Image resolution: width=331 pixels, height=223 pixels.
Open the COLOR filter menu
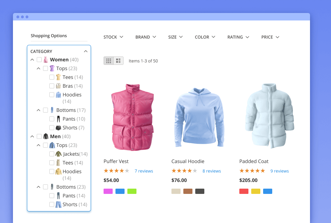(x=205, y=37)
